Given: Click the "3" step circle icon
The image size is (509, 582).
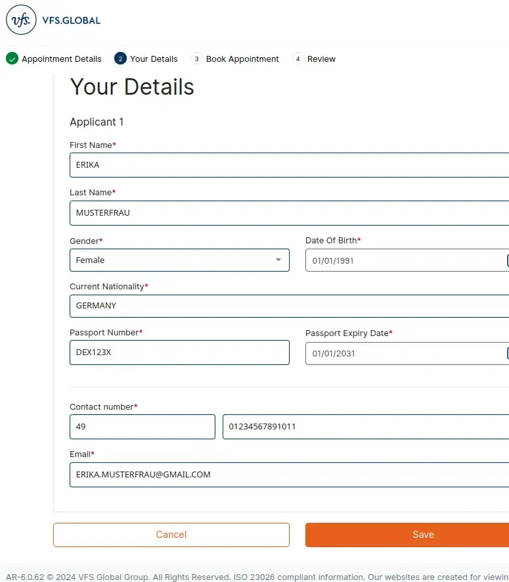Looking at the screenshot, I should click(x=196, y=59).
